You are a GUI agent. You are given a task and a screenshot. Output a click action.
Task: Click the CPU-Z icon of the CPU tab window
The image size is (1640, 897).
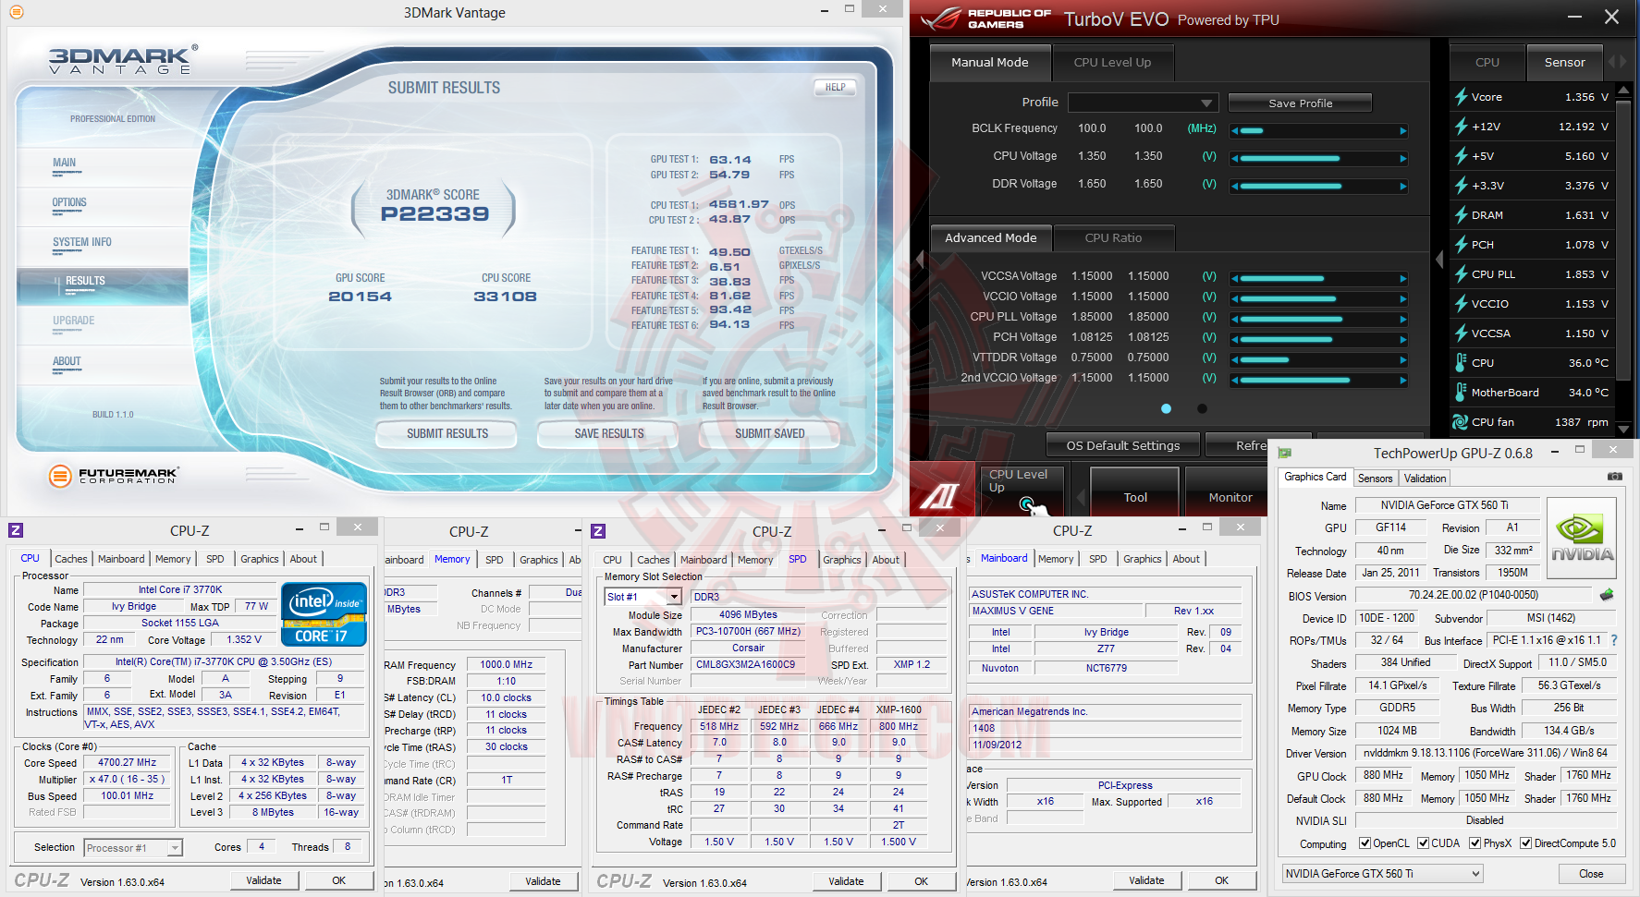tap(16, 530)
